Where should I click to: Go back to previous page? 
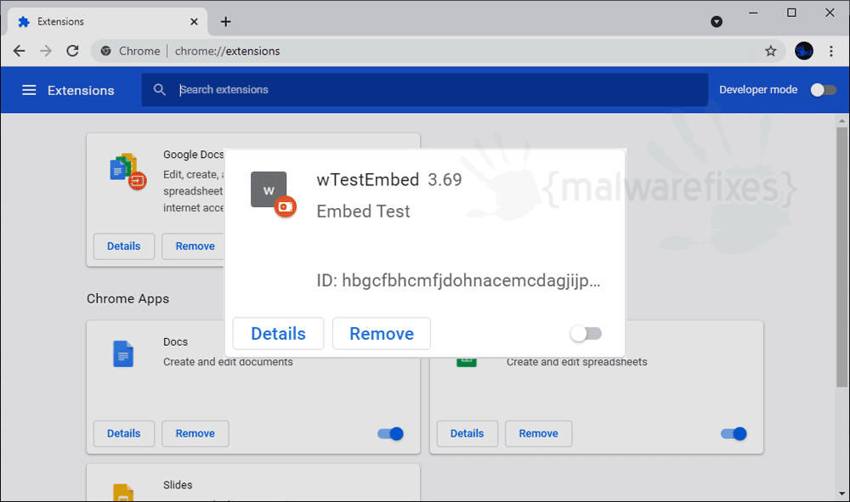click(x=19, y=51)
